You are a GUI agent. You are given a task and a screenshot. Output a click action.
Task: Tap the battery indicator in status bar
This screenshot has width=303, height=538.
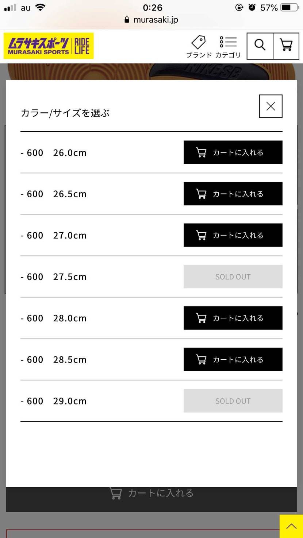[x=290, y=8]
